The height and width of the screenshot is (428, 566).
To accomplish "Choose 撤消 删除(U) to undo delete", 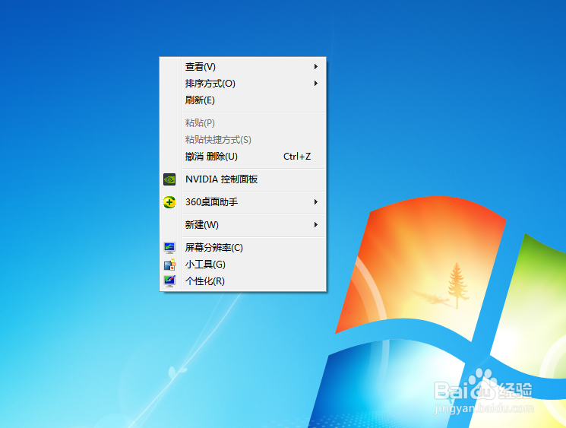I will [243, 157].
